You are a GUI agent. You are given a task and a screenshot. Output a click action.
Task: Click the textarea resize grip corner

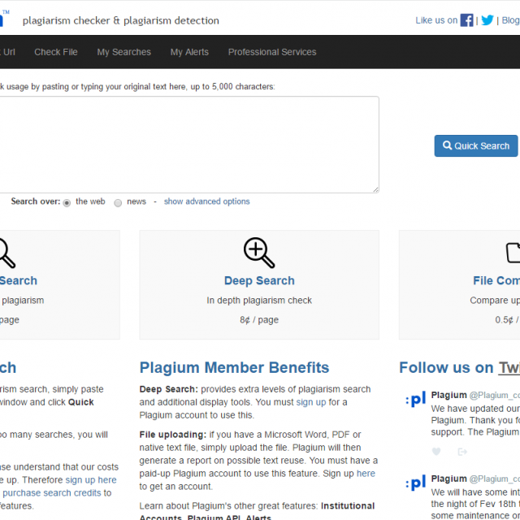point(375,189)
